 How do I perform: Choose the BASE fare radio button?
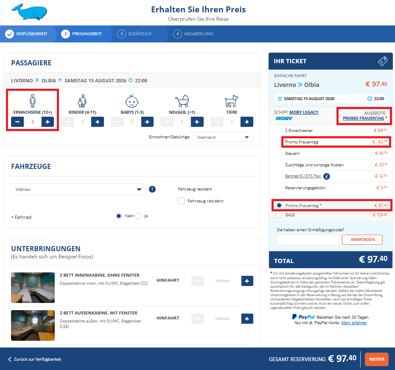tap(279, 215)
